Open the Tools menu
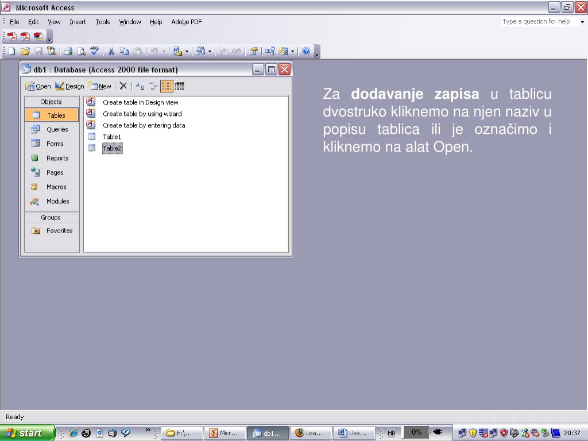Image resolution: width=588 pixels, height=441 pixels. (102, 22)
